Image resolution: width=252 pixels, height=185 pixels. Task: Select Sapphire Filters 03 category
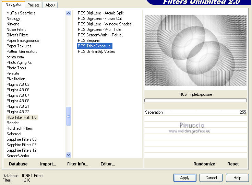click(x=22, y=139)
